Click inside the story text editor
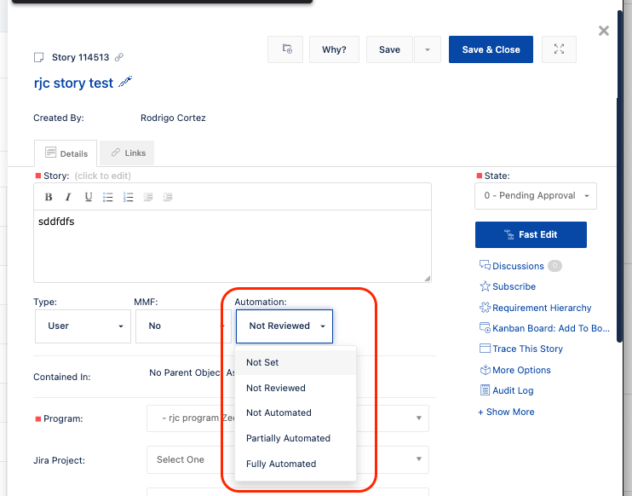 (233, 246)
